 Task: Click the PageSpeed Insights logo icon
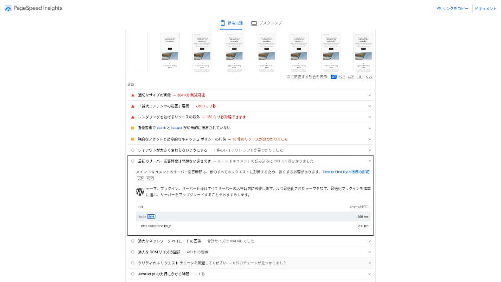[8, 8]
